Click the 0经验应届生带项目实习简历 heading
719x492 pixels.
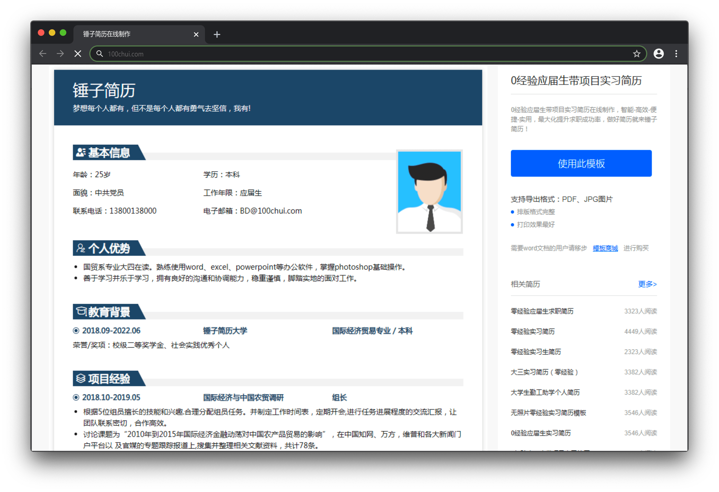576,80
